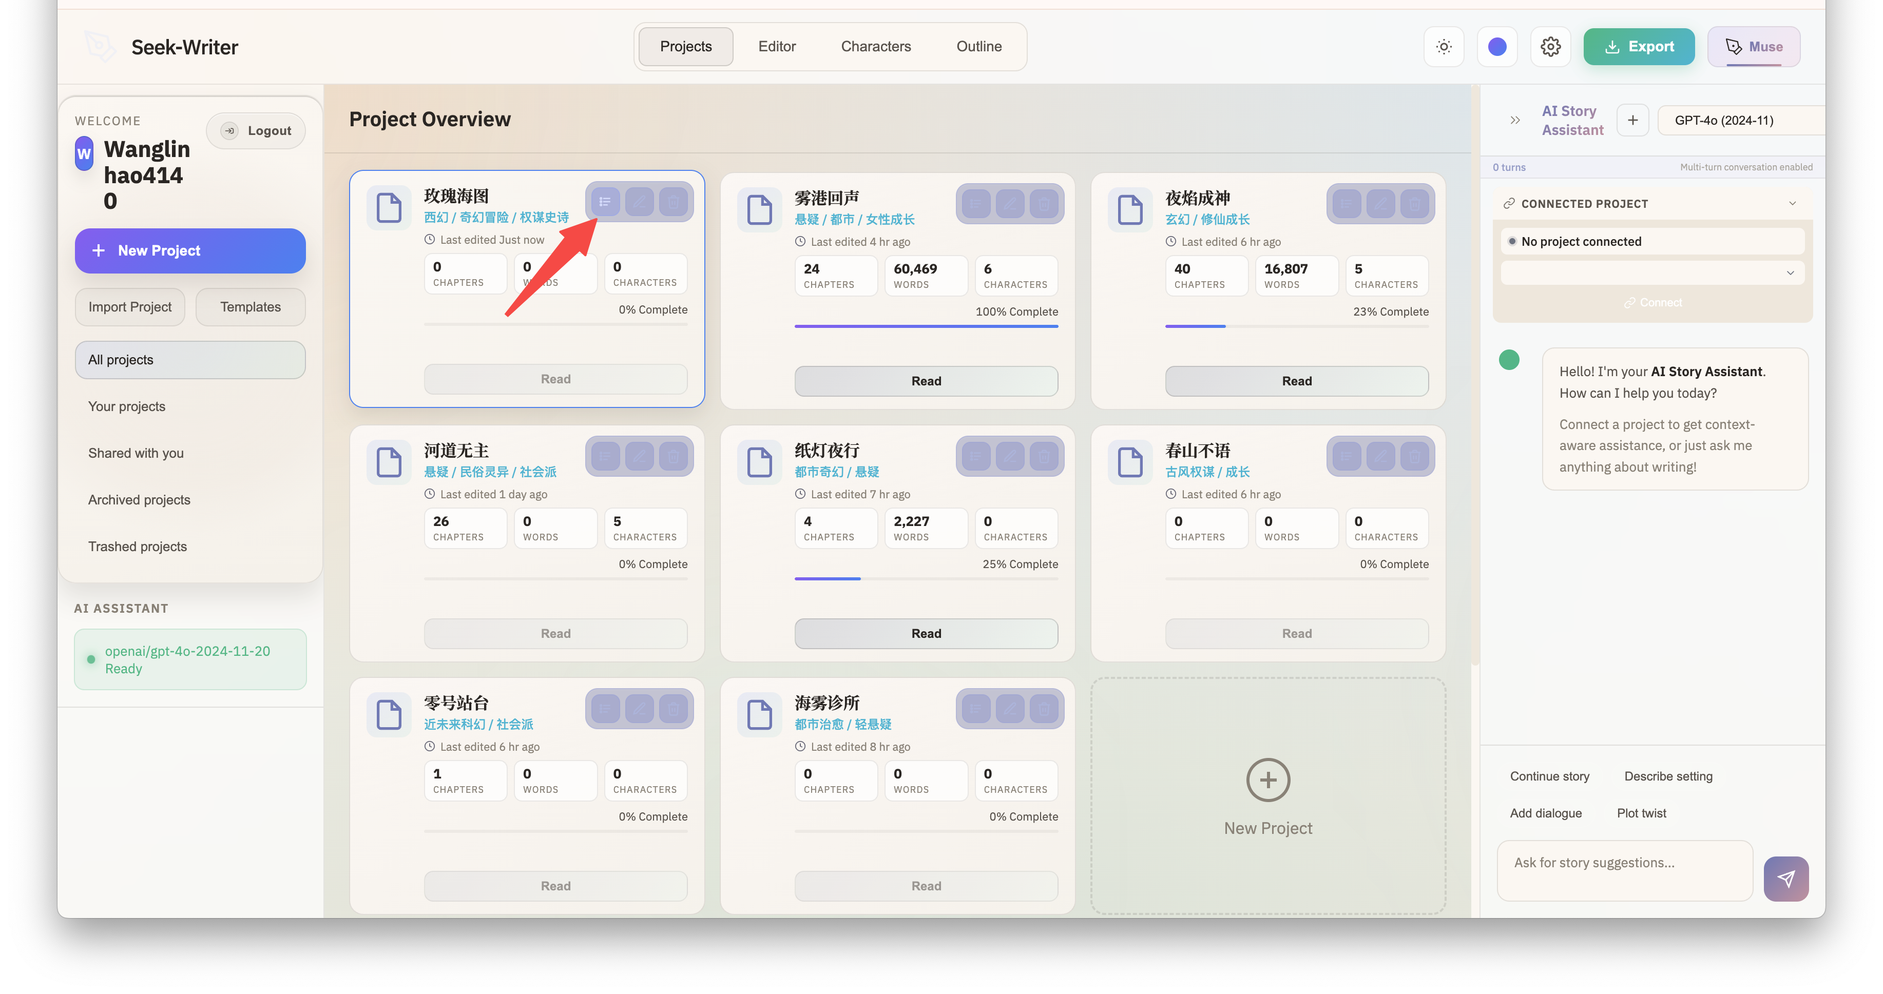Image resolution: width=1883 pixels, height=994 pixels.
Task: Open outline list icon on 河道无主 card
Action: pos(605,457)
